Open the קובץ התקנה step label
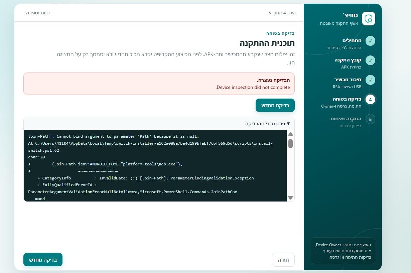This screenshot has width=411, height=273. point(349,60)
